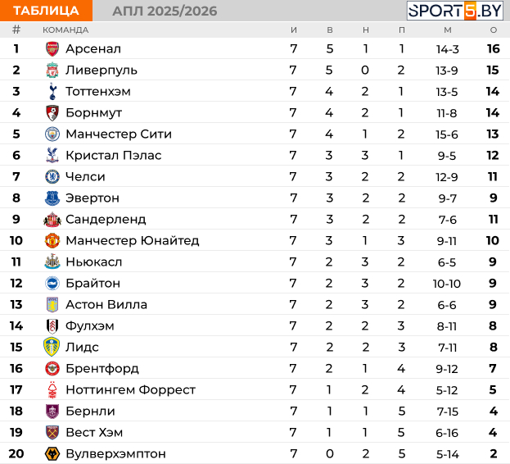510x464 pixels.
Task: Click the Everton club crest icon
Action: tap(52, 198)
